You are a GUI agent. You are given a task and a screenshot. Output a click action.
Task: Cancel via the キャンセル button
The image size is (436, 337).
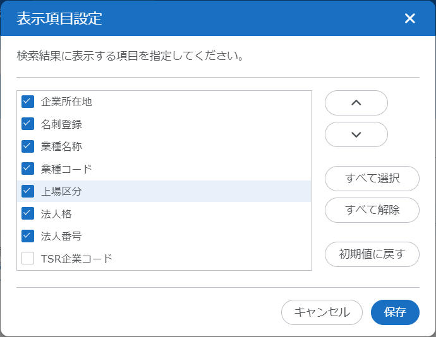tap(322, 312)
